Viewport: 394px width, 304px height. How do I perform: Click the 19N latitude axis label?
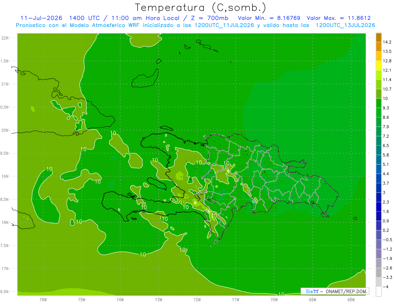point(5,176)
